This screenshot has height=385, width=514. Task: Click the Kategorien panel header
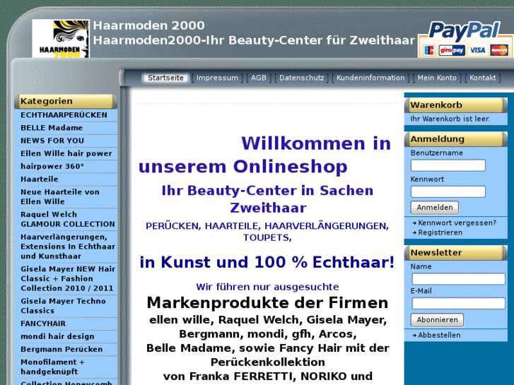(x=66, y=101)
